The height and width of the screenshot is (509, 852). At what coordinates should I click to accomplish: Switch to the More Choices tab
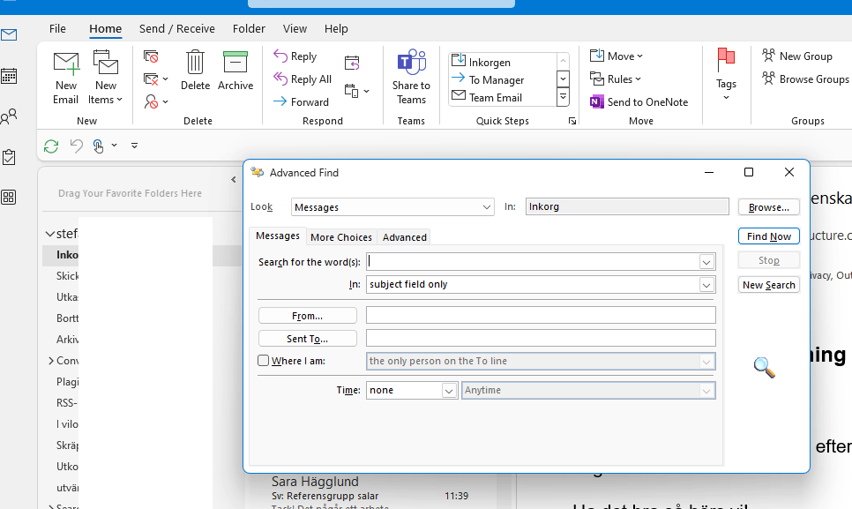point(341,236)
